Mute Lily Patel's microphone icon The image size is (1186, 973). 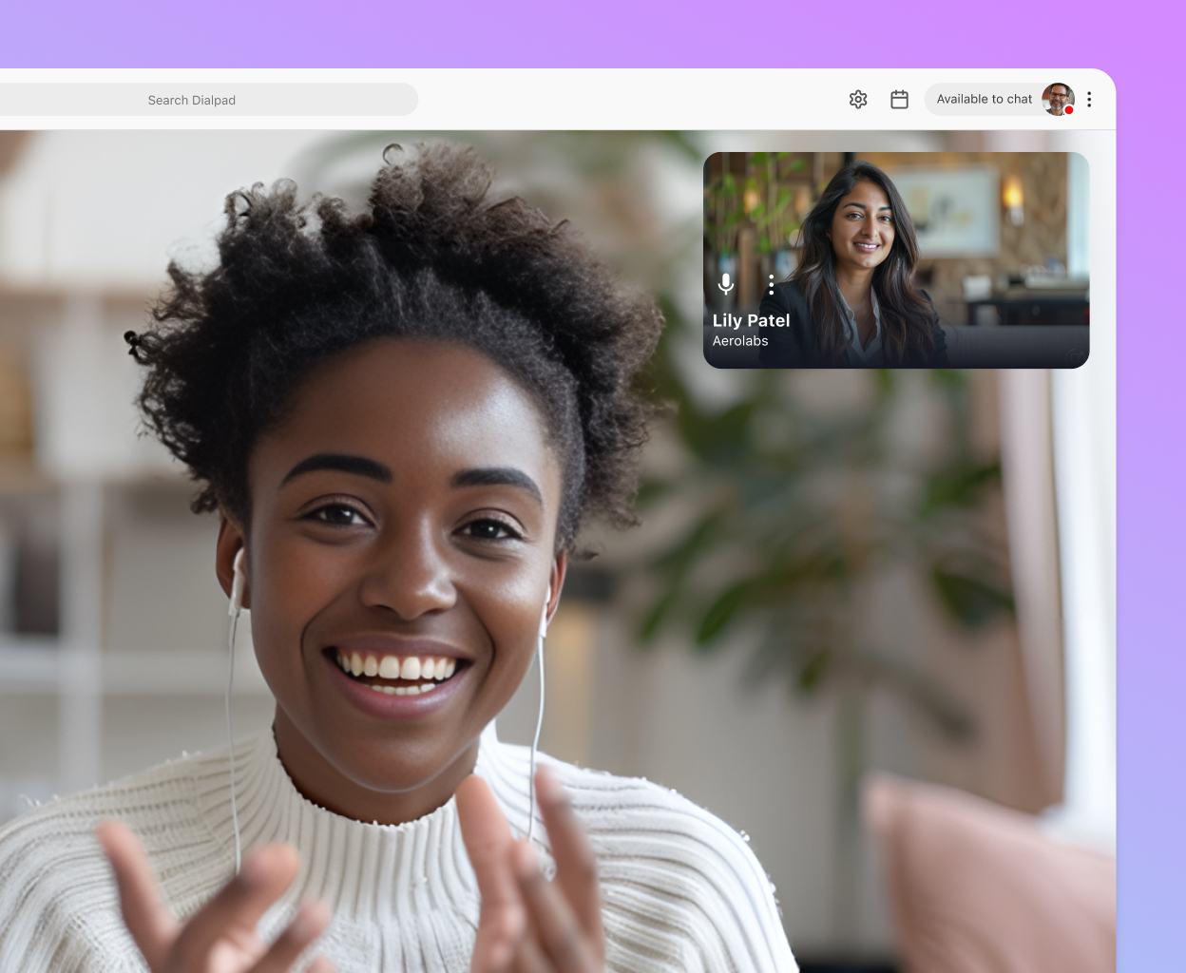(x=726, y=284)
